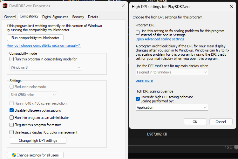
Task: Click the 130 comment count in background window
Action: [228, 147]
